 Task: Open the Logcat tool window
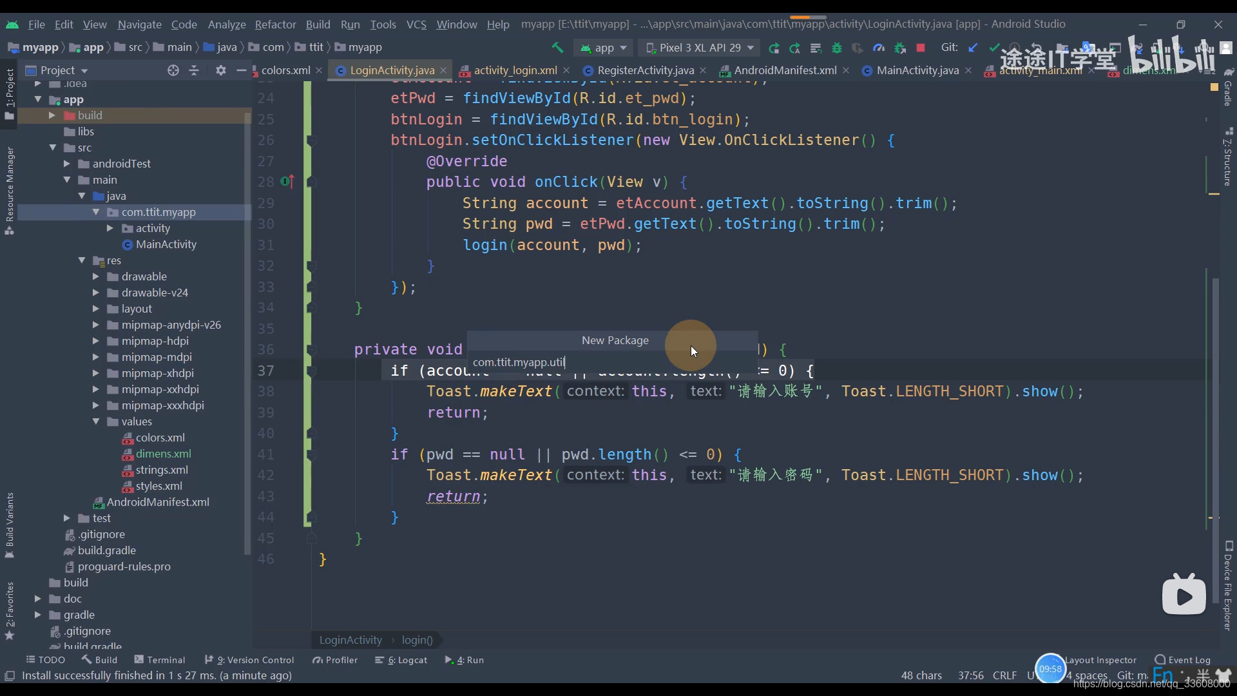tap(401, 660)
